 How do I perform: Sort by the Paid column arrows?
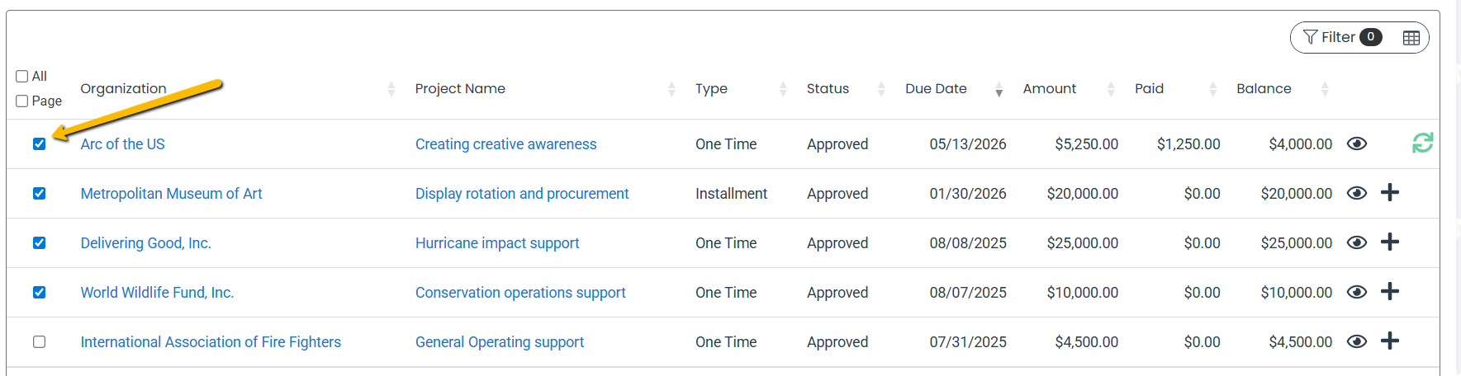[x=1213, y=89]
